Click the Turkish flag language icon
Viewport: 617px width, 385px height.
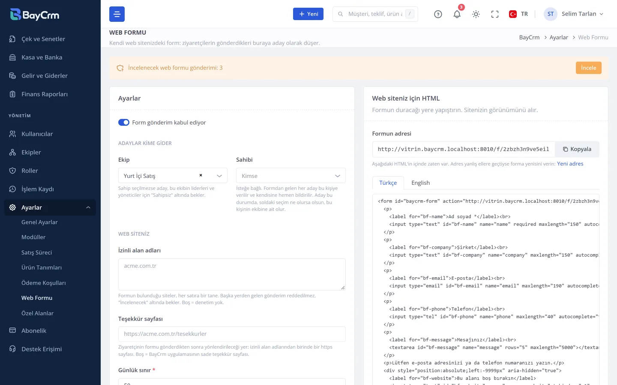513,14
